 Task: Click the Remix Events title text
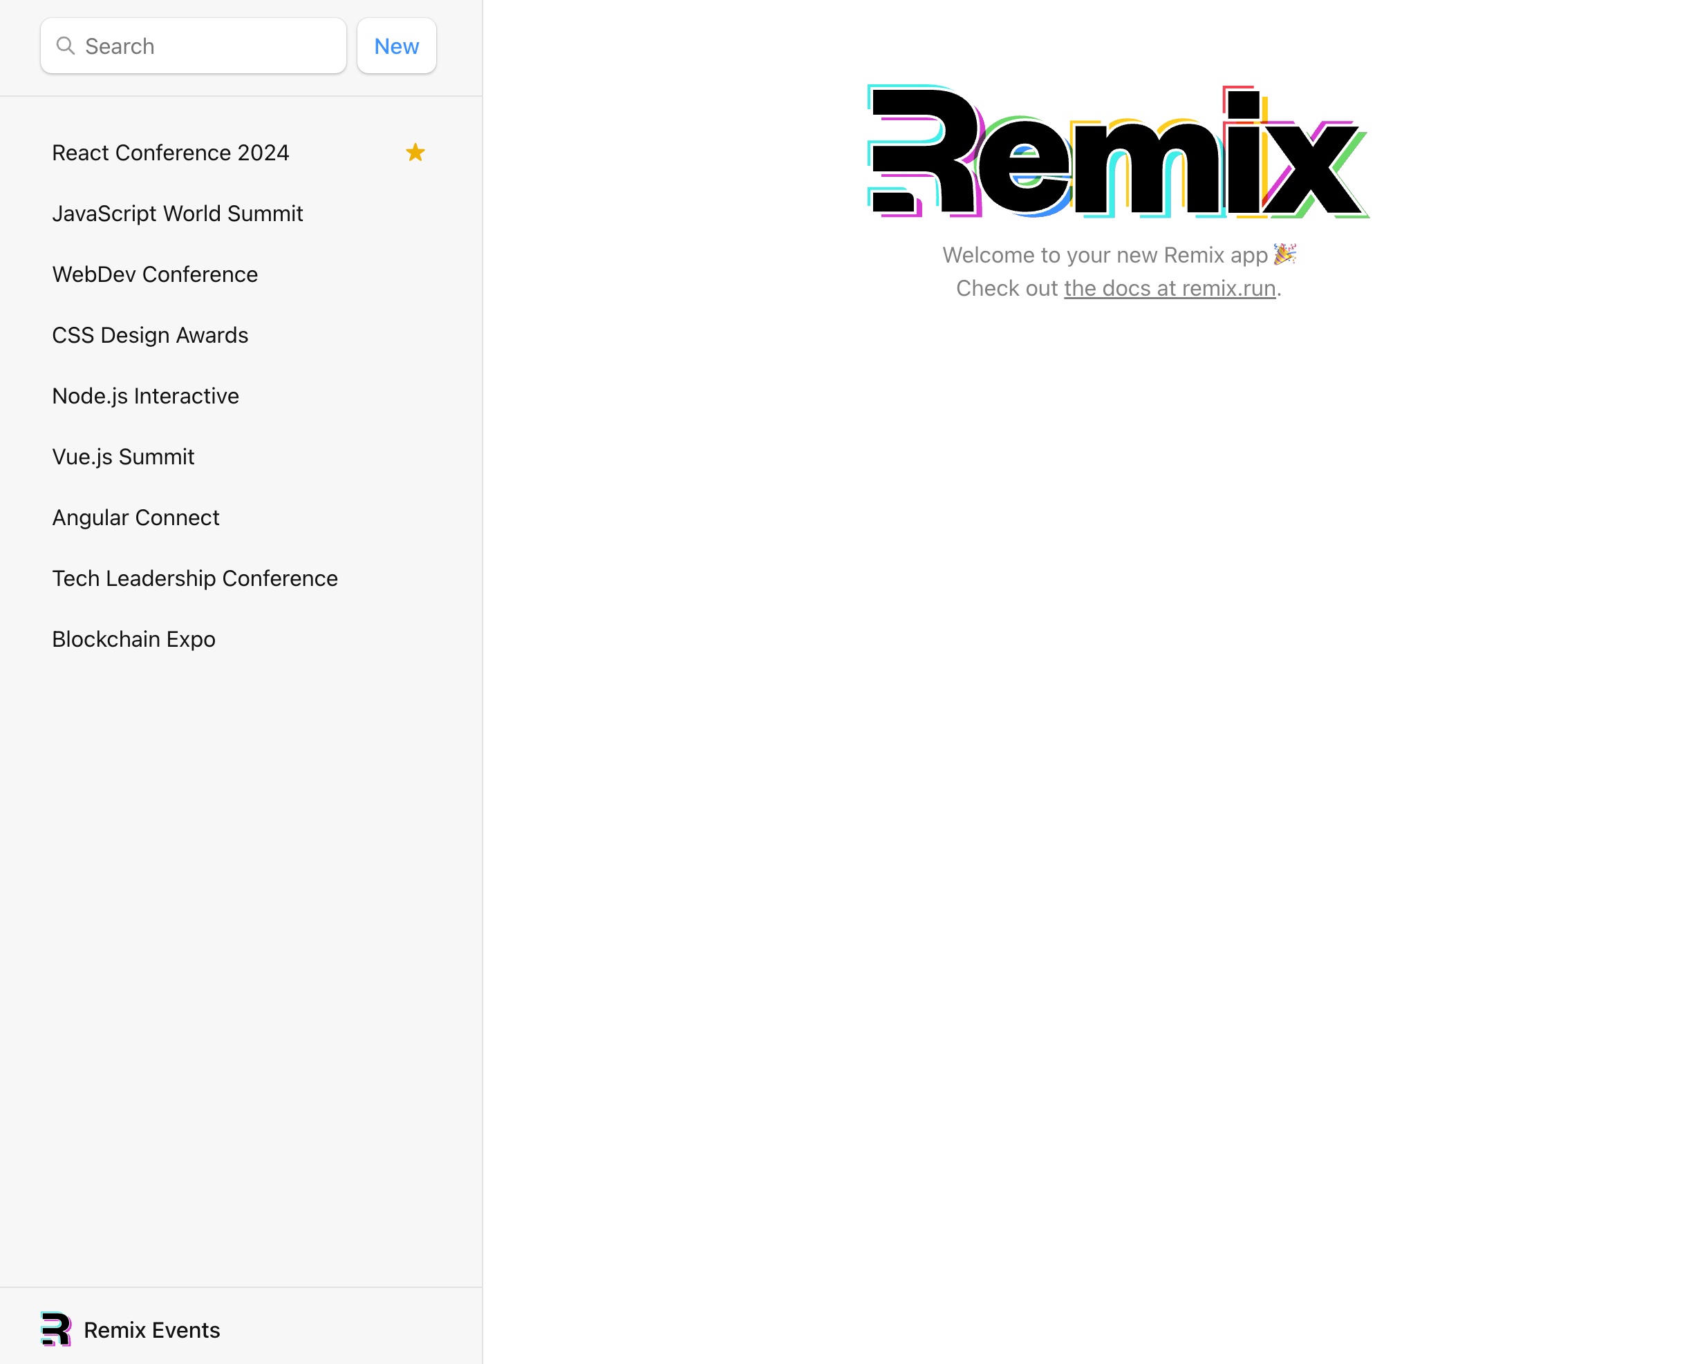[x=151, y=1330]
